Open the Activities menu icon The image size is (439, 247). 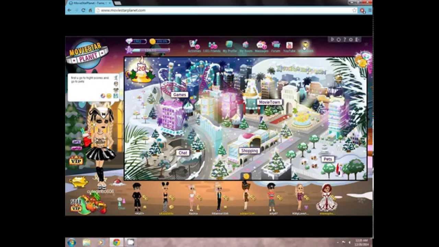point(194,45)
